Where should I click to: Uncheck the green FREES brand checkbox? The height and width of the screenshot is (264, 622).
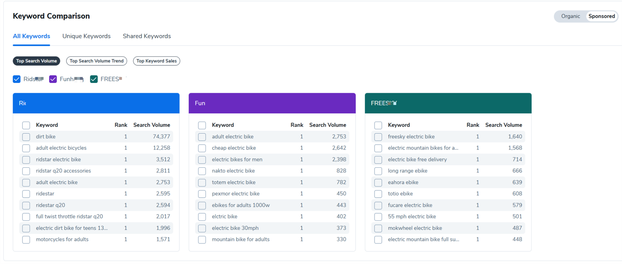pyautogui.click(x=94, y=79)
